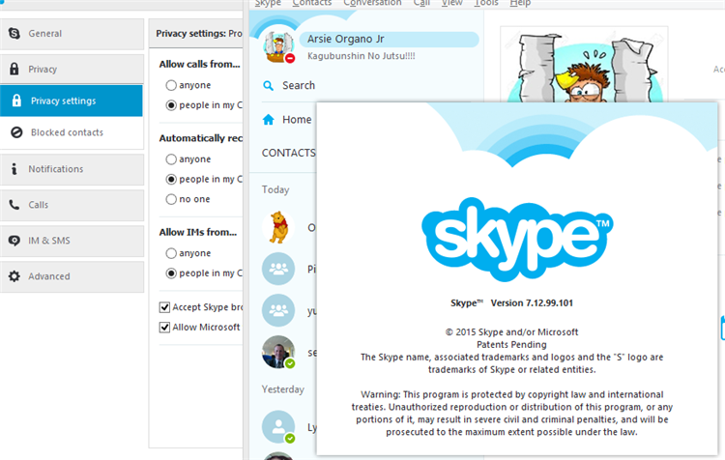This screenshot has height=460, width=725.
Task: Open the contact with the man photo avatar
Action: pos(278,353)
